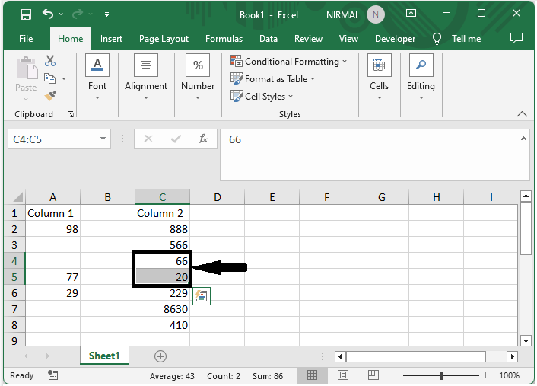Open the comments speech bubble icon
This screenshot has height=386, width=537.
point(516,38)
